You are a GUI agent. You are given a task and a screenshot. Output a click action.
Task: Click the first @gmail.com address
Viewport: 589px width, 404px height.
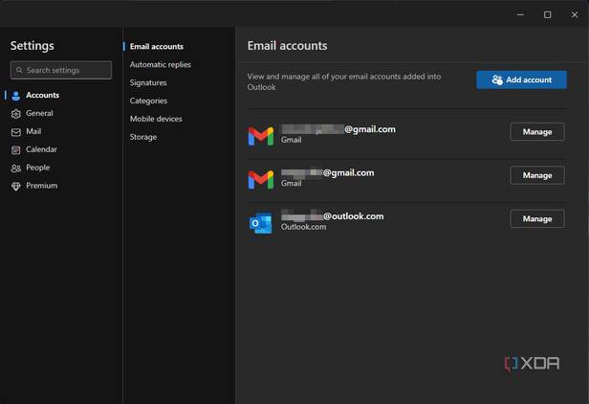[x=338, y=129]
